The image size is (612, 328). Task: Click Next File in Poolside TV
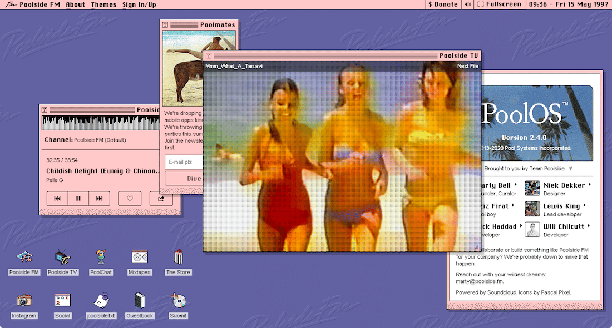coord(467,66)
